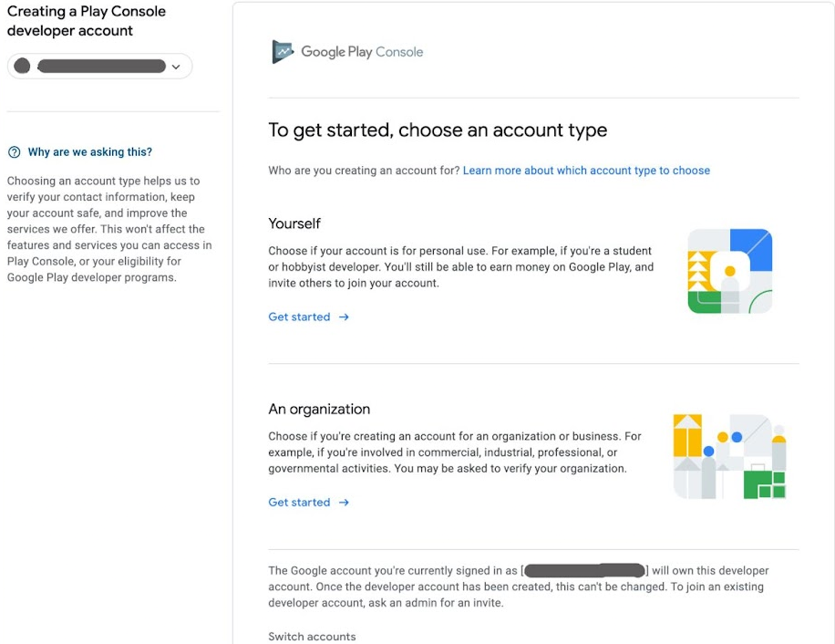Click the Yourself account illustration

730,271
